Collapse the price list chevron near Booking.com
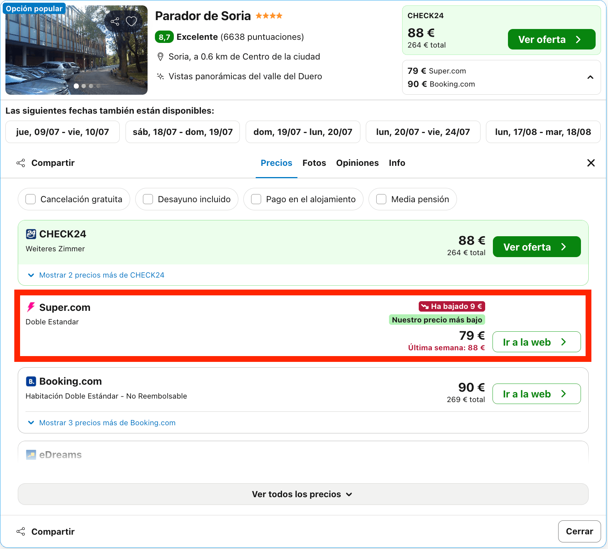This screenshot has height=549, width=608. coord(590,77)
